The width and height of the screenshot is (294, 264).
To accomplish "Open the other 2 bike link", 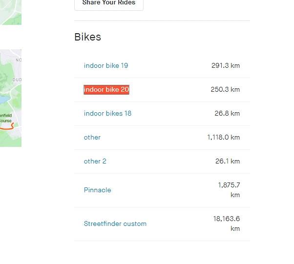I will click(x=95, y=161).
